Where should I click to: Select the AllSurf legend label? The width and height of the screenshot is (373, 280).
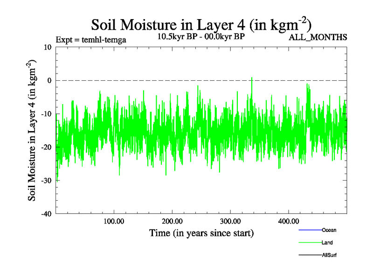click(329, 255)
